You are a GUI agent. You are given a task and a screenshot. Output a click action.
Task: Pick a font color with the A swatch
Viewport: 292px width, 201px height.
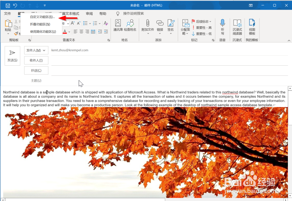(65, 32)
